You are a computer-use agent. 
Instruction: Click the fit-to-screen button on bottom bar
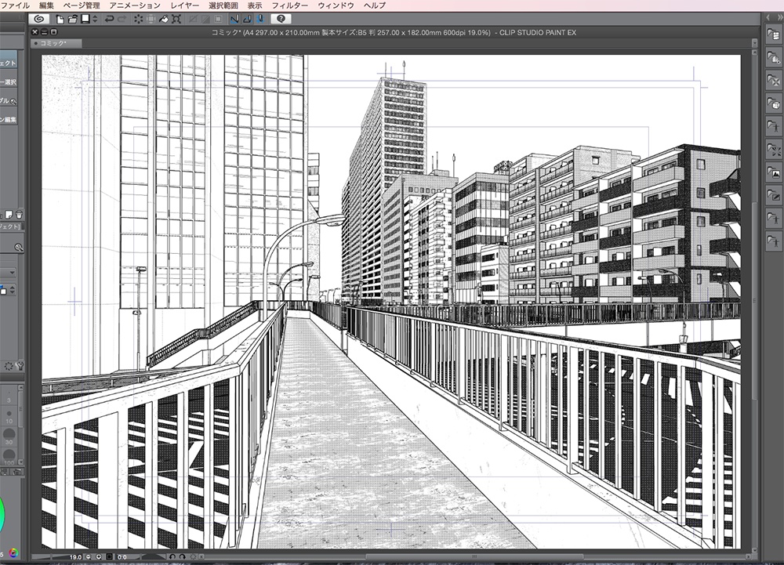coord(109,556)
